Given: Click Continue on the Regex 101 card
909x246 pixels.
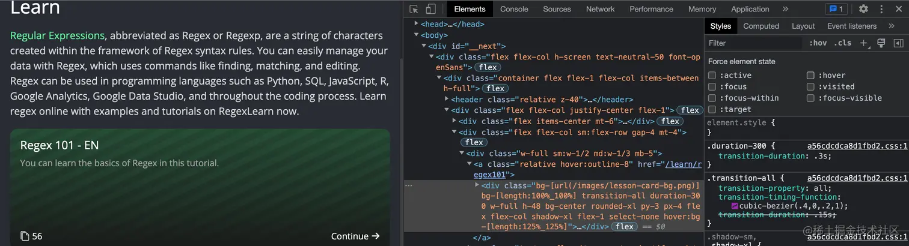Looking at the screenshot, I should [355, 236].
